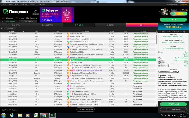
Task: Open the Сочи tab
Action: [x=142, y=25]
